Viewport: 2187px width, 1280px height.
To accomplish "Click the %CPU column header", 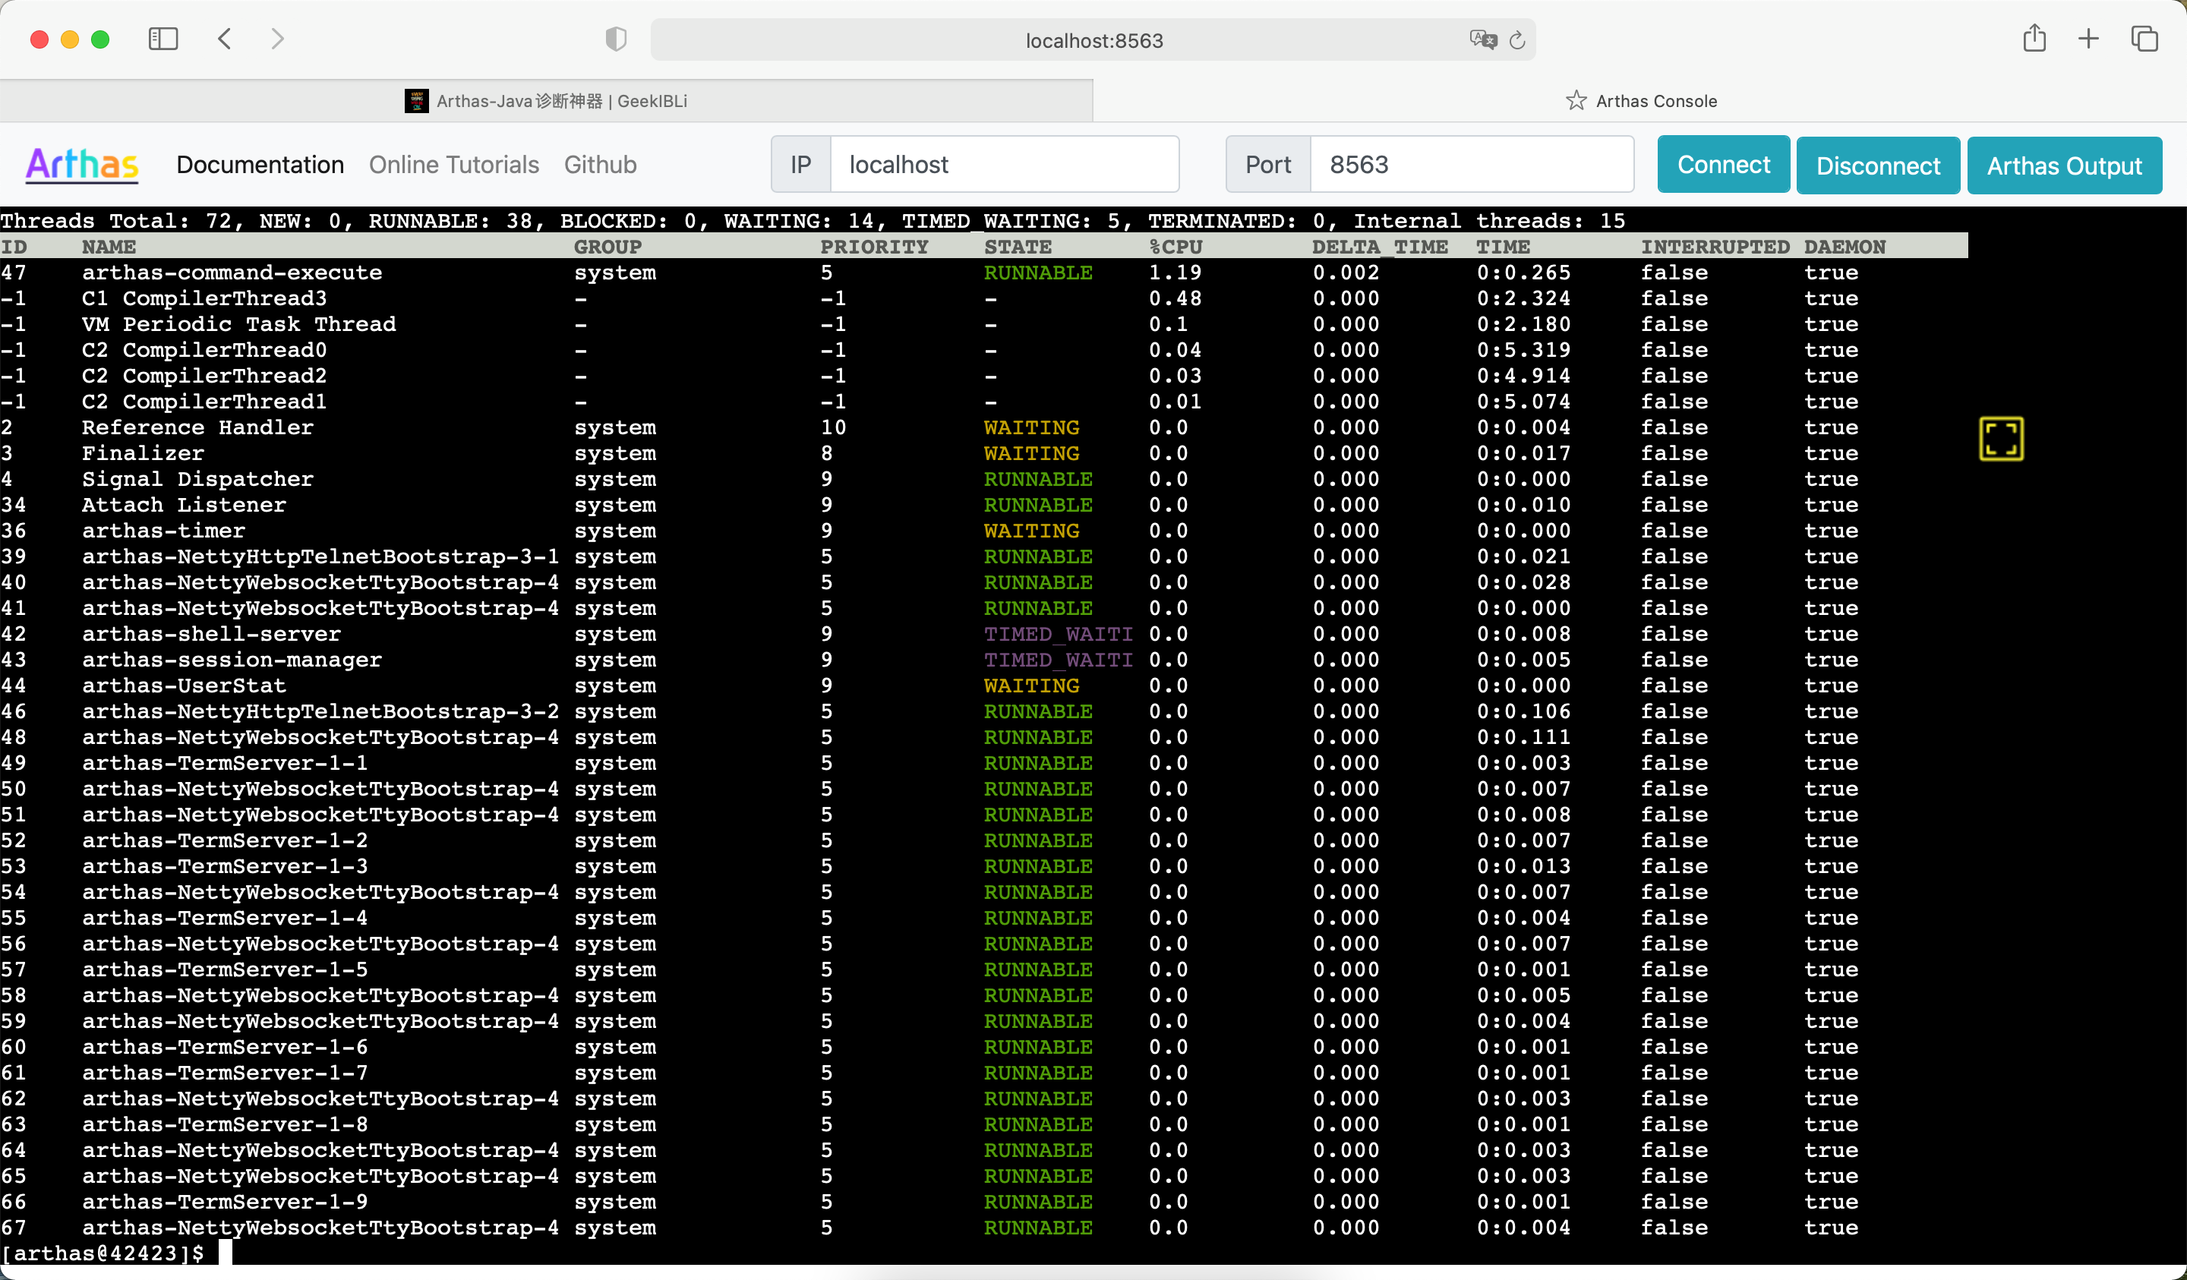I will (x=1175, y=247).
